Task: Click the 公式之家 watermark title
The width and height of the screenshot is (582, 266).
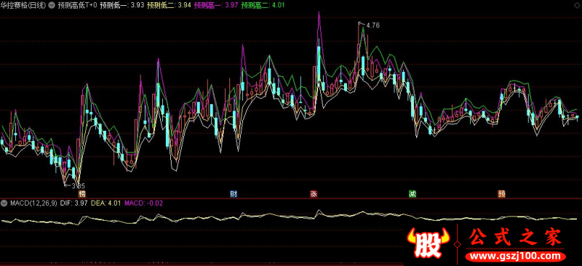Action: point(516,238)
